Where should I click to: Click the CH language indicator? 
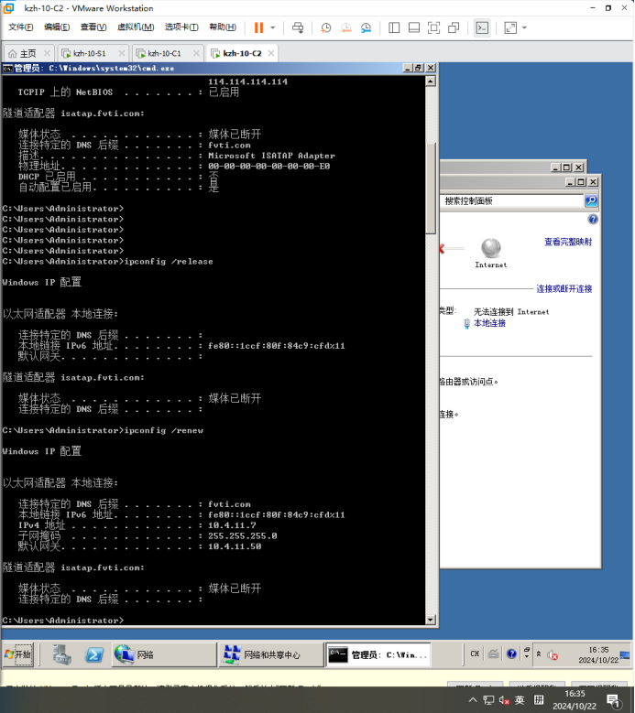(475, 654)
